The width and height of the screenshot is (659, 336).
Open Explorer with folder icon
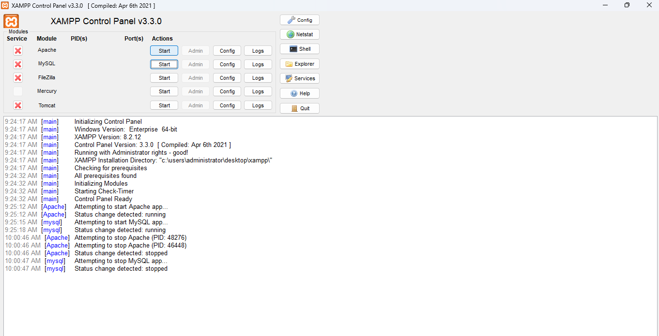[300, 64]
